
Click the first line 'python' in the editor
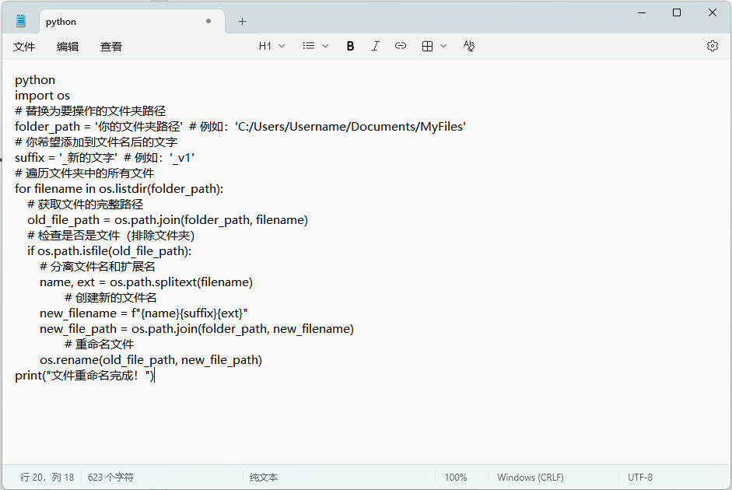point(35,80)
